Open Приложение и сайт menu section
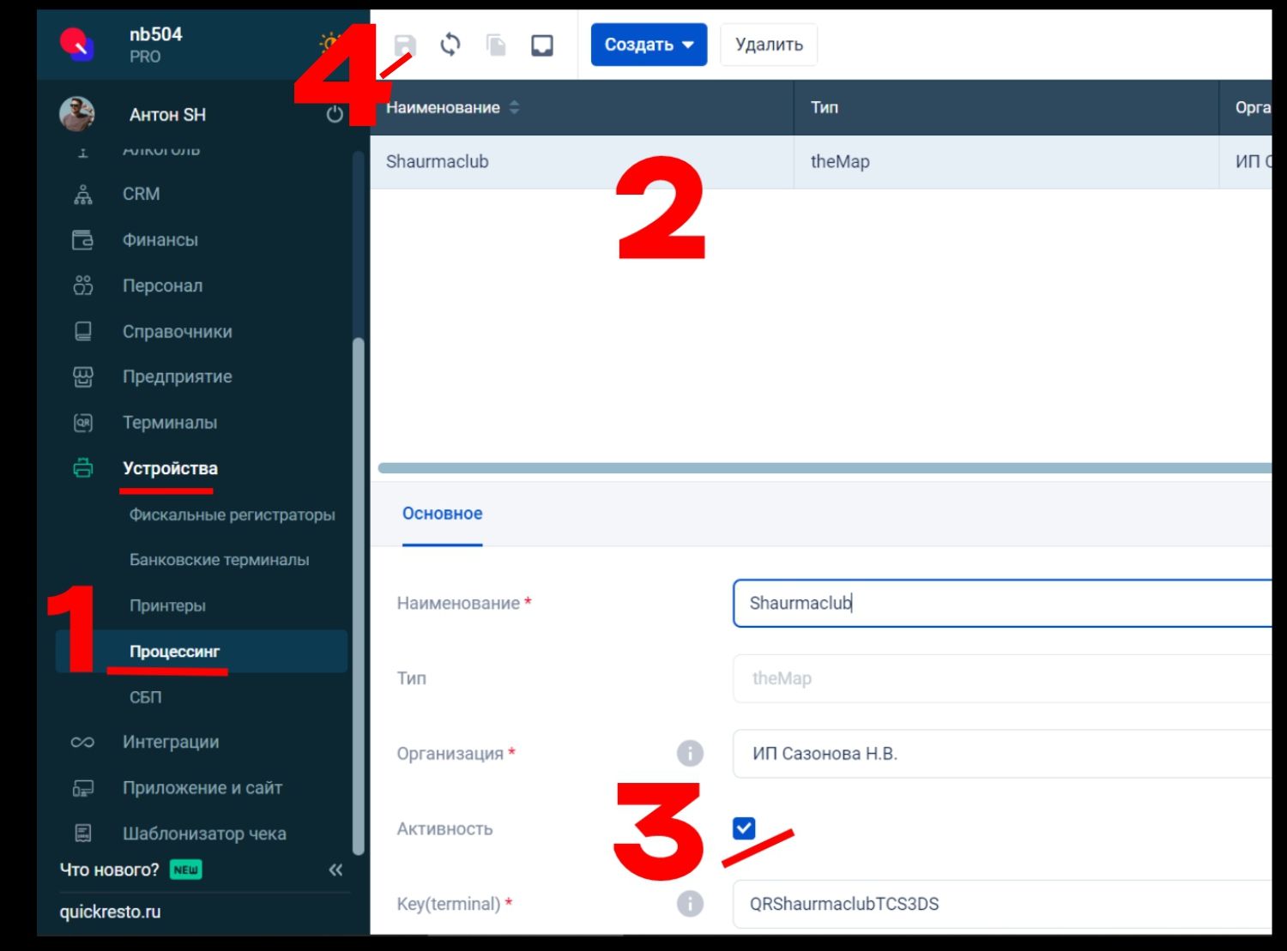Screen dimensions: 1287x951 tap(202, 788)
